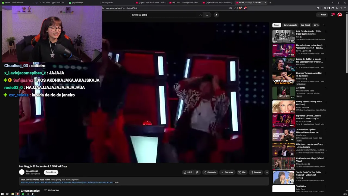Open a new browser tab

[270, 3]
